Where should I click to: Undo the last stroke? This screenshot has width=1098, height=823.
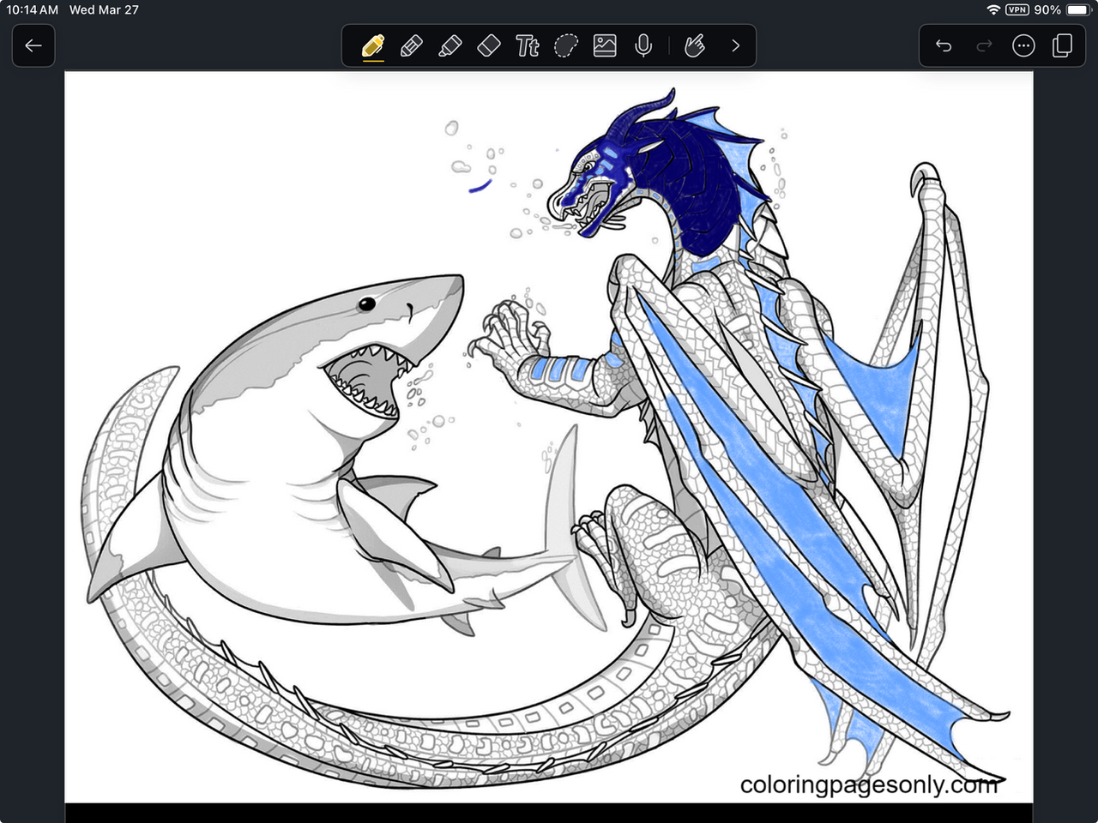944,45
